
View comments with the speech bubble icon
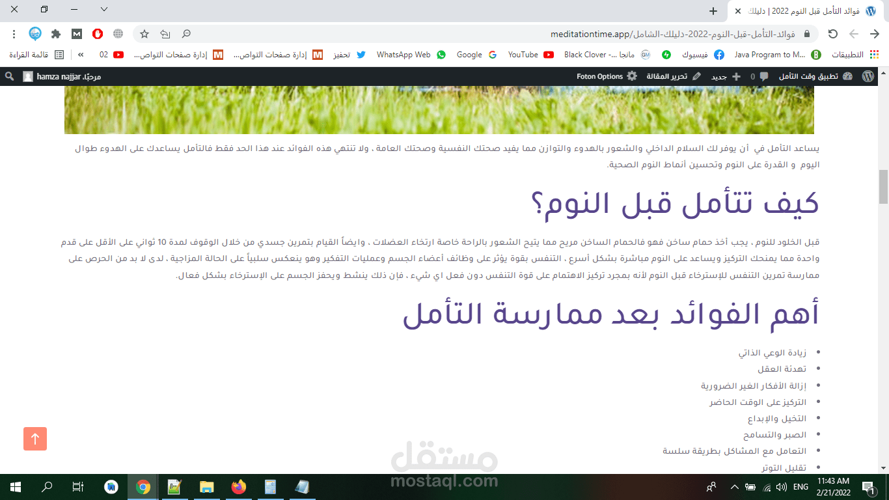pos(758,76)
